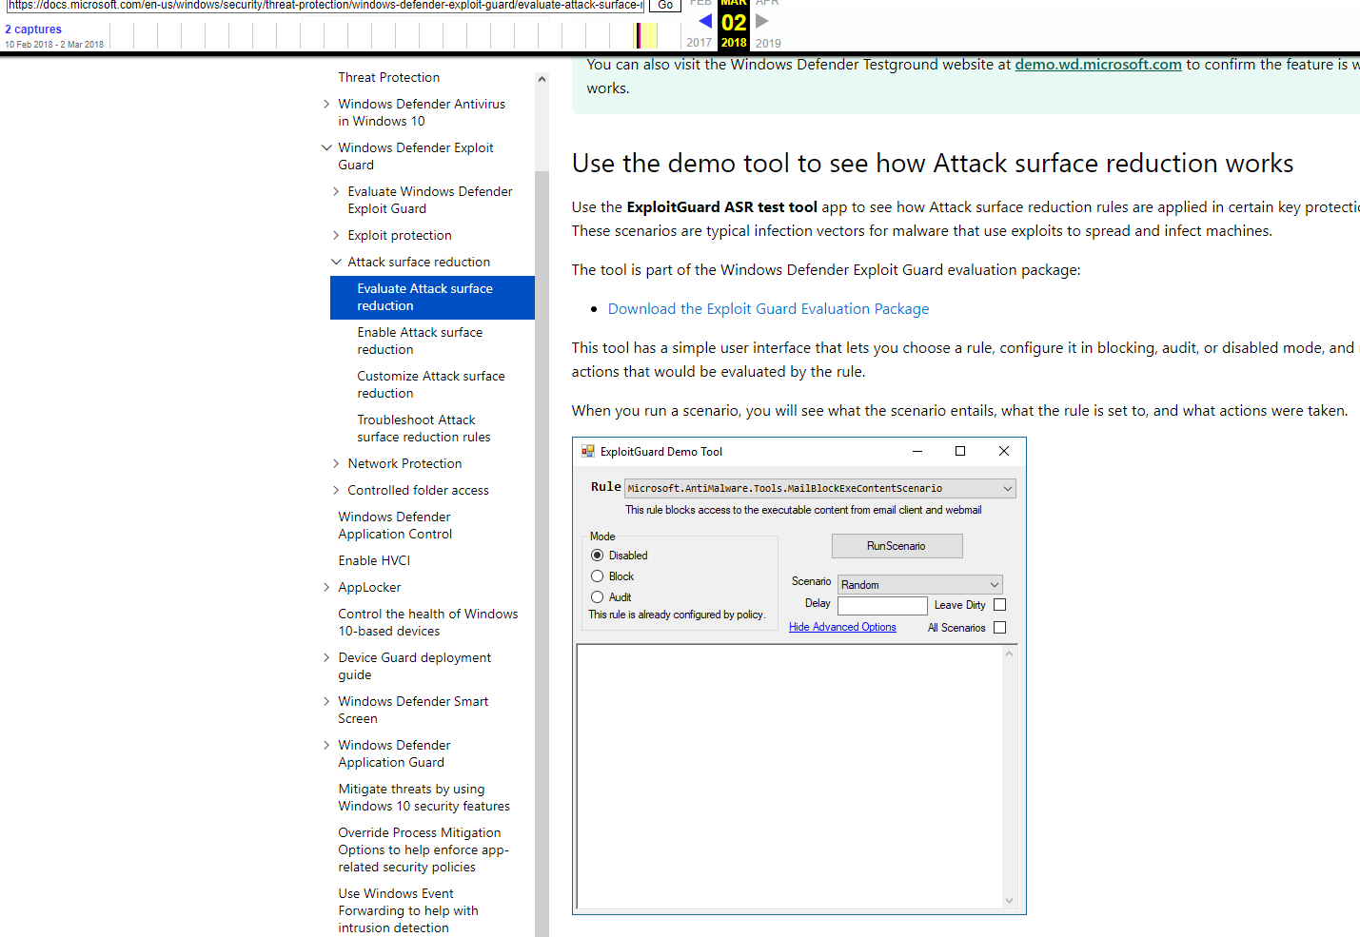Open Customize Attack surface reduction page
Image resolution: width=1360 pixels, height=937 pixels.
tap(431, 384)
